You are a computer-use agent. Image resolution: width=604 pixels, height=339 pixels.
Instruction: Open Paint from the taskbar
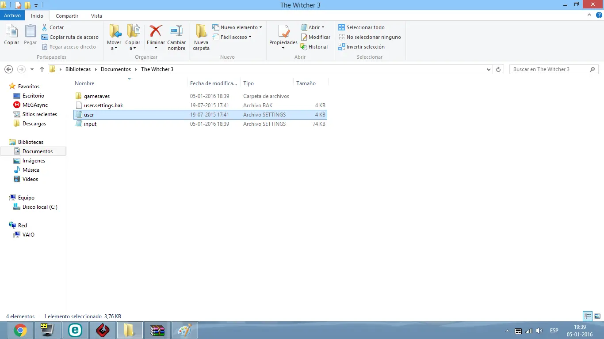point(185,330)
